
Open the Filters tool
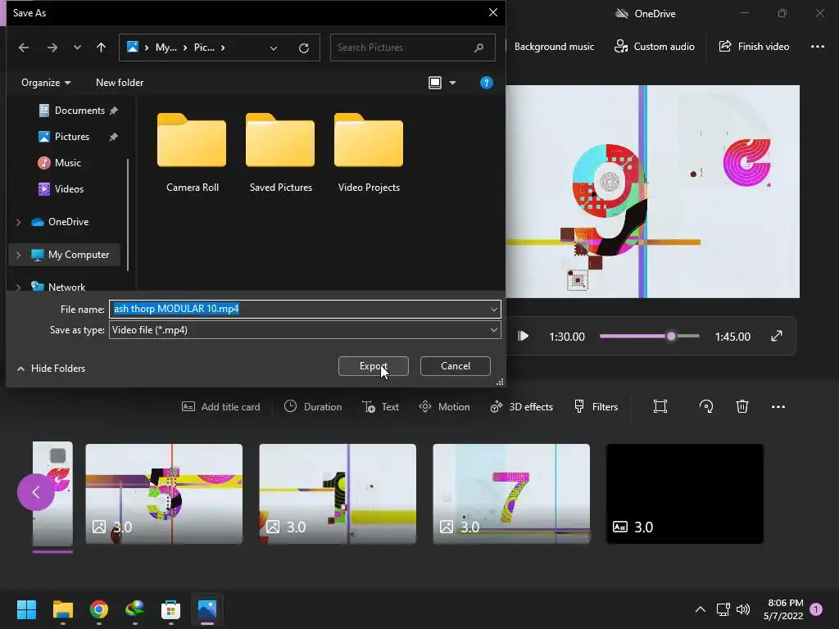coord(596,406)
